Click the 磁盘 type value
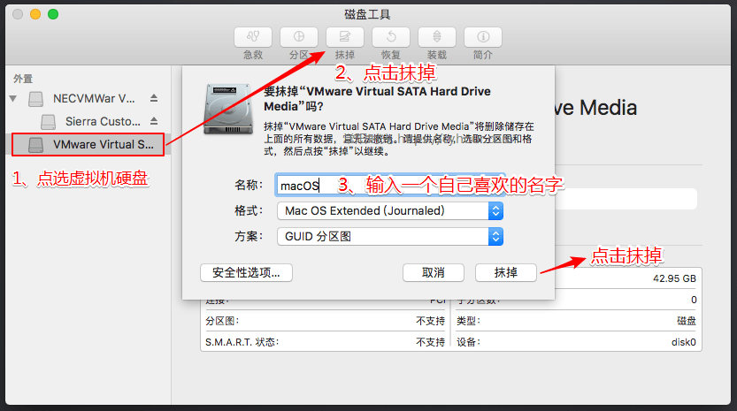 pyautogui.click(x=687, y=321)
